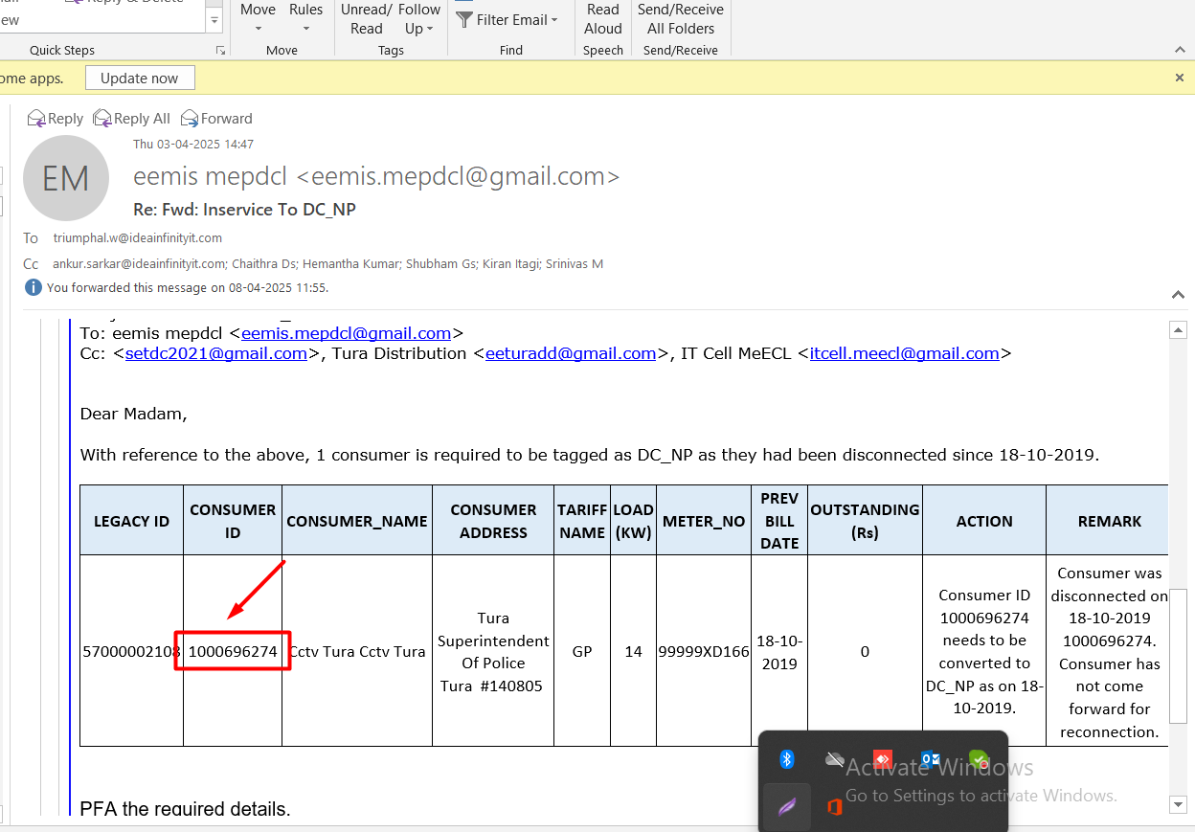1195x832 pixels.
Task: Click the OneDrive cloud tray icon
Action: 834,759
